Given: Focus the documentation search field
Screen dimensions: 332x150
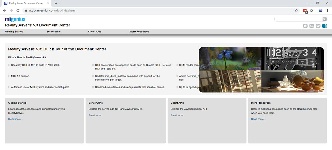Looking at the screenshot, I should [x=298, y=19].
